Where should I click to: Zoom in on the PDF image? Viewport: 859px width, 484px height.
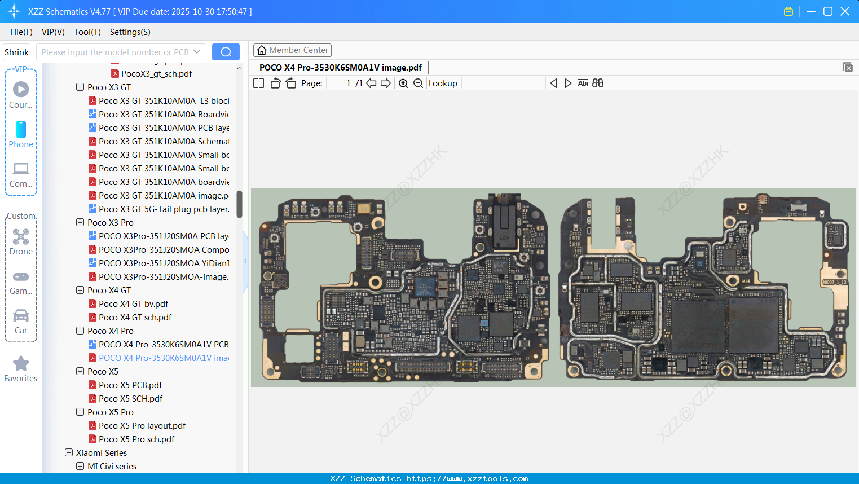[x=403, y=83]
